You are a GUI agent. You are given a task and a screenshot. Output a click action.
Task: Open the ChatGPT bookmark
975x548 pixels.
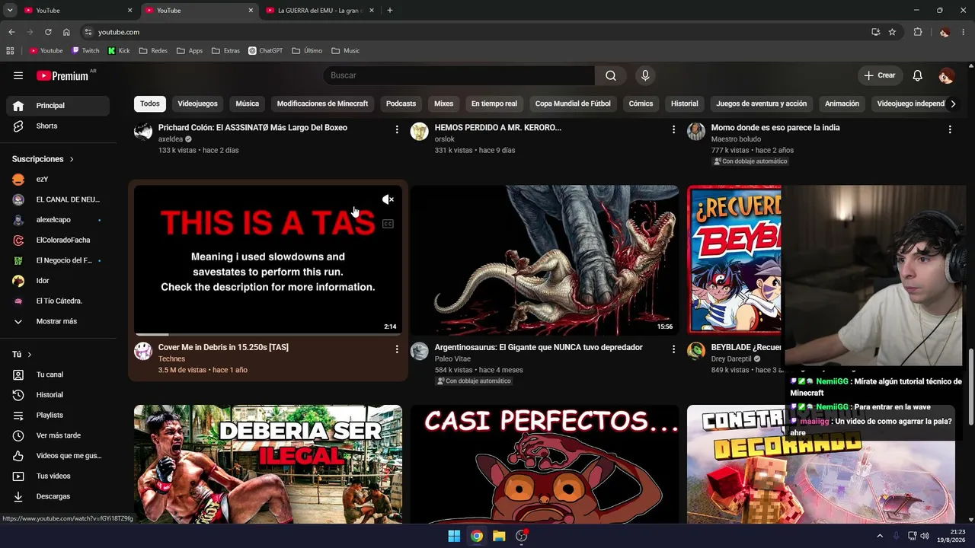[265, 51]
